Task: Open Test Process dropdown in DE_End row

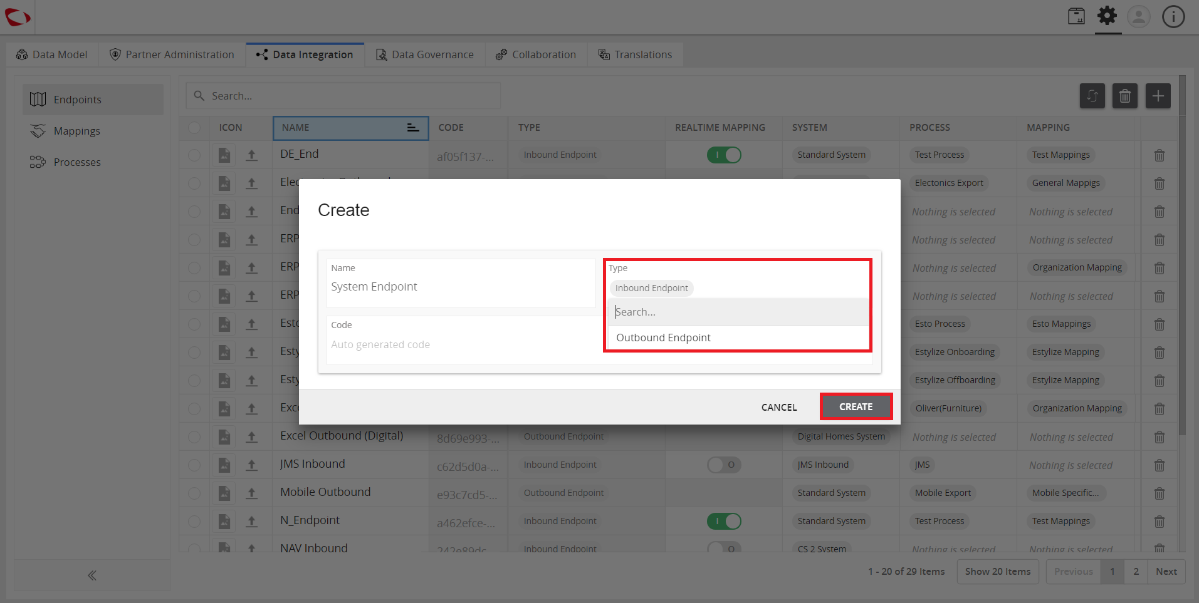Action: pyautogui.click(x=939, y=155)
